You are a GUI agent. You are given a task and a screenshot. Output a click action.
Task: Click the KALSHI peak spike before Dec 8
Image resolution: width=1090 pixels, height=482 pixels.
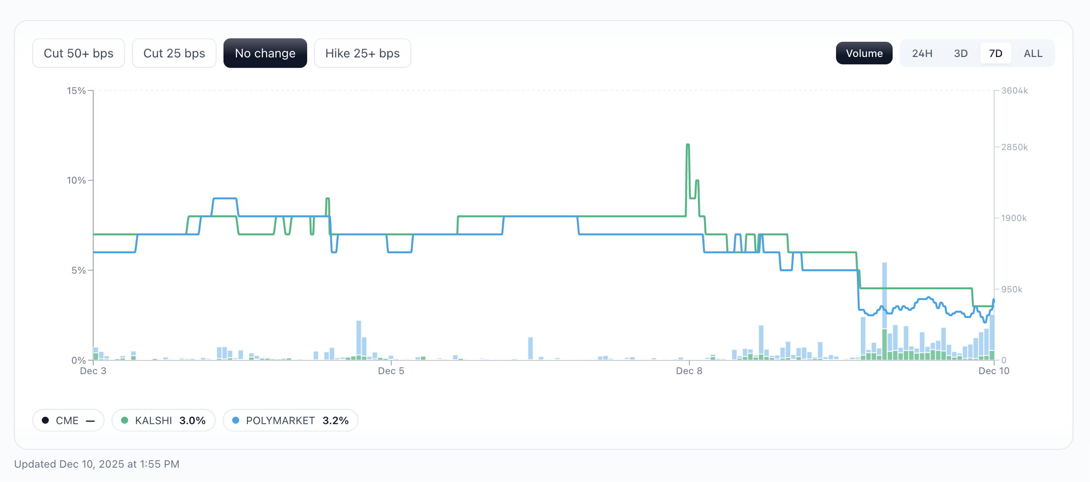[688, 148]
